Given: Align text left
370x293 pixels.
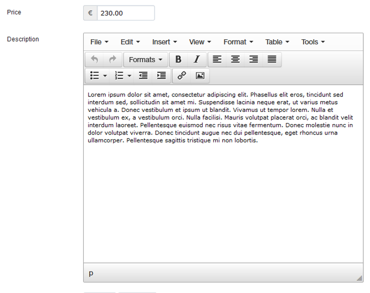Looking at the screenshot, I should point(217,59).
